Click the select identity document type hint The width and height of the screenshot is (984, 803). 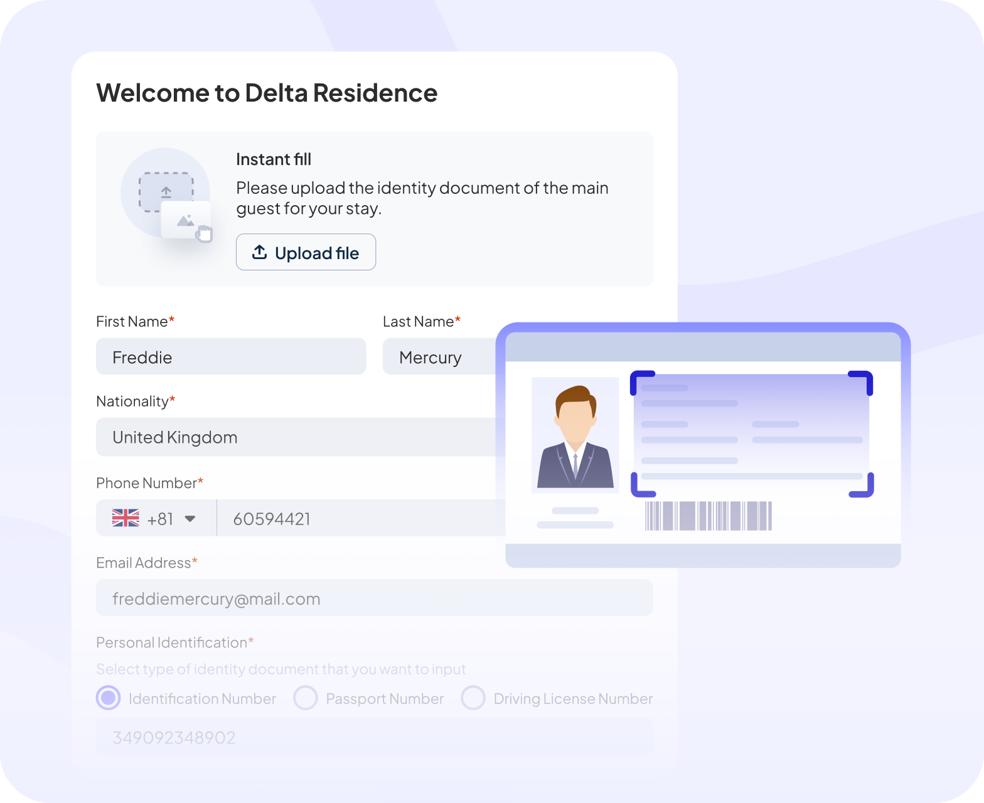(x=281, y=669)
